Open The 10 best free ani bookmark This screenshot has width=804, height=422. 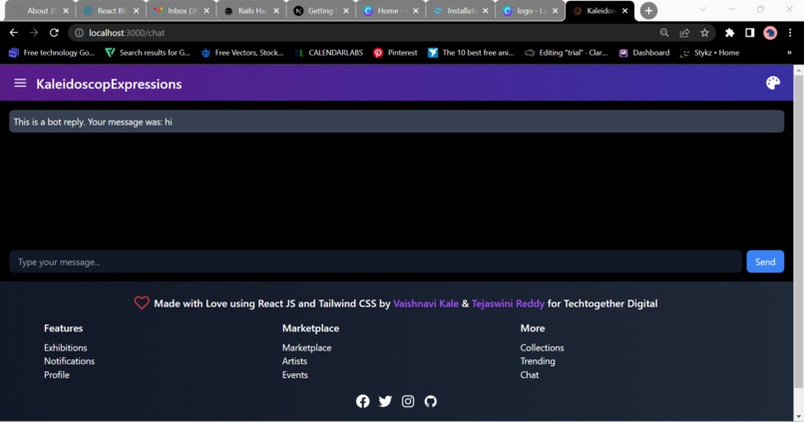471,53
